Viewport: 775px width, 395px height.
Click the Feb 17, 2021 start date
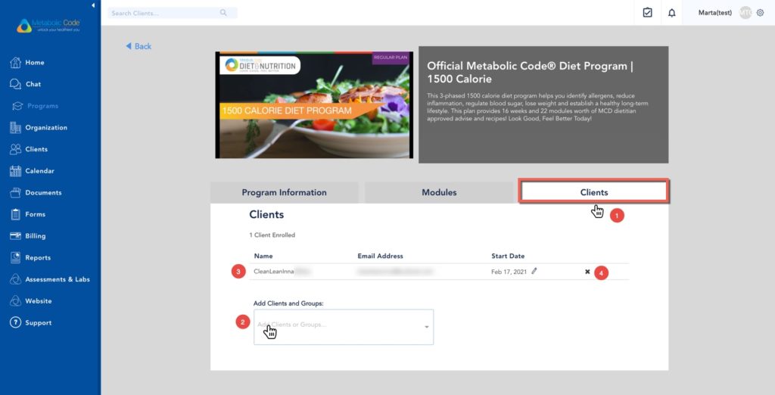tap(509, 272)
